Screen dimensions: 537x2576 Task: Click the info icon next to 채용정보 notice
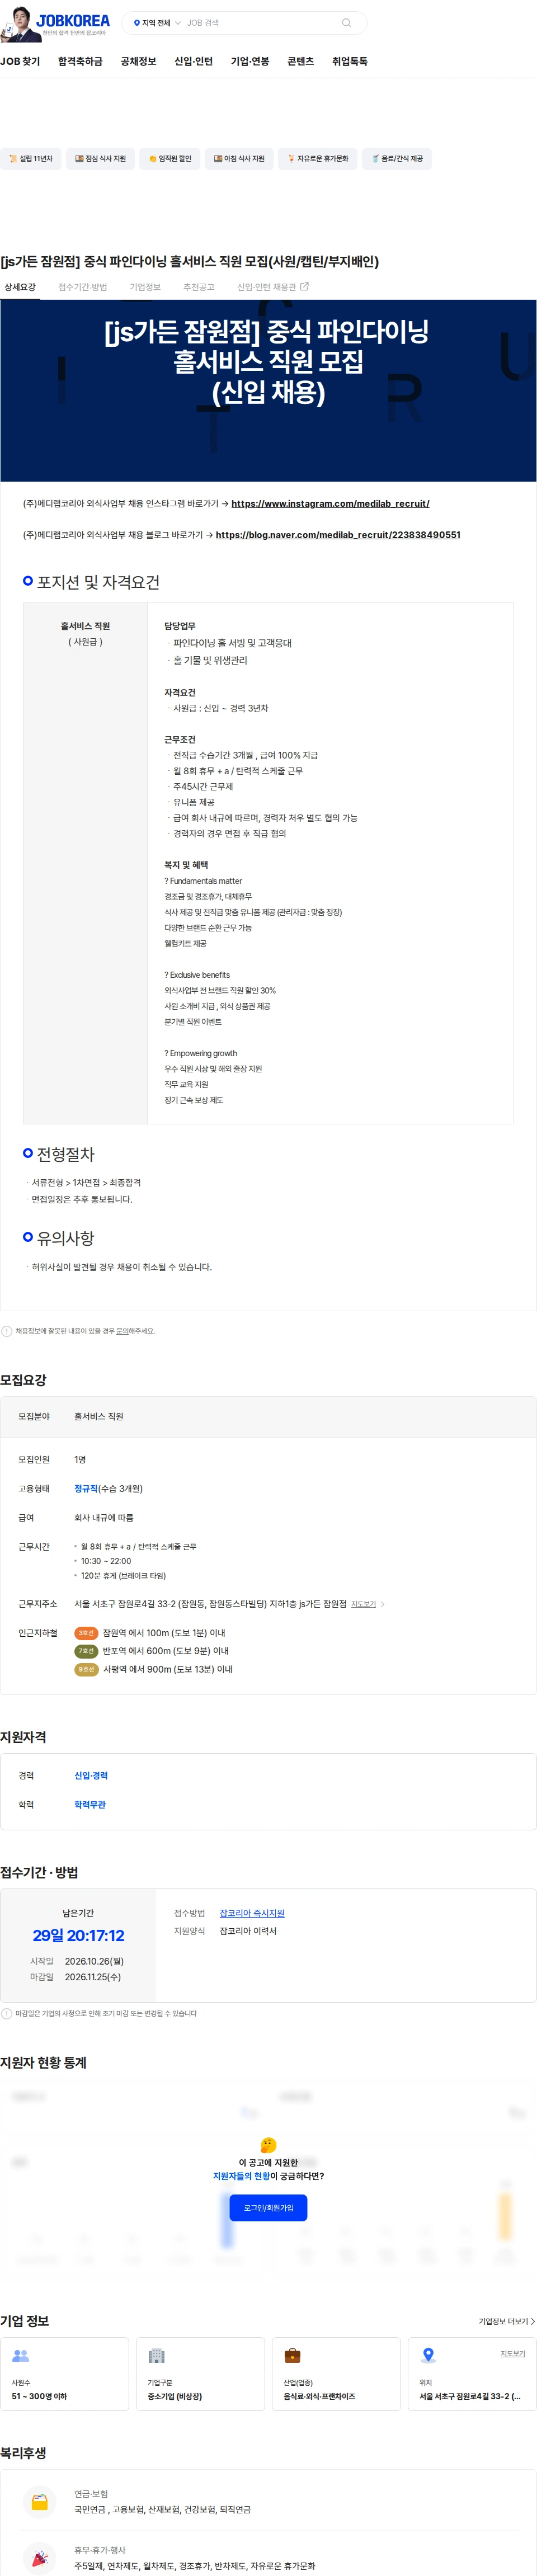[7, 1331]
